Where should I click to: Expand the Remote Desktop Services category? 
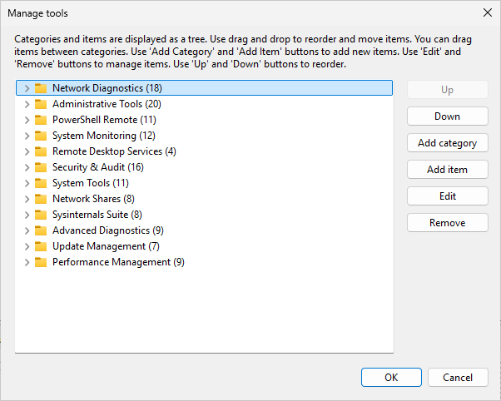pyautogui.click(x=27, y=151)
